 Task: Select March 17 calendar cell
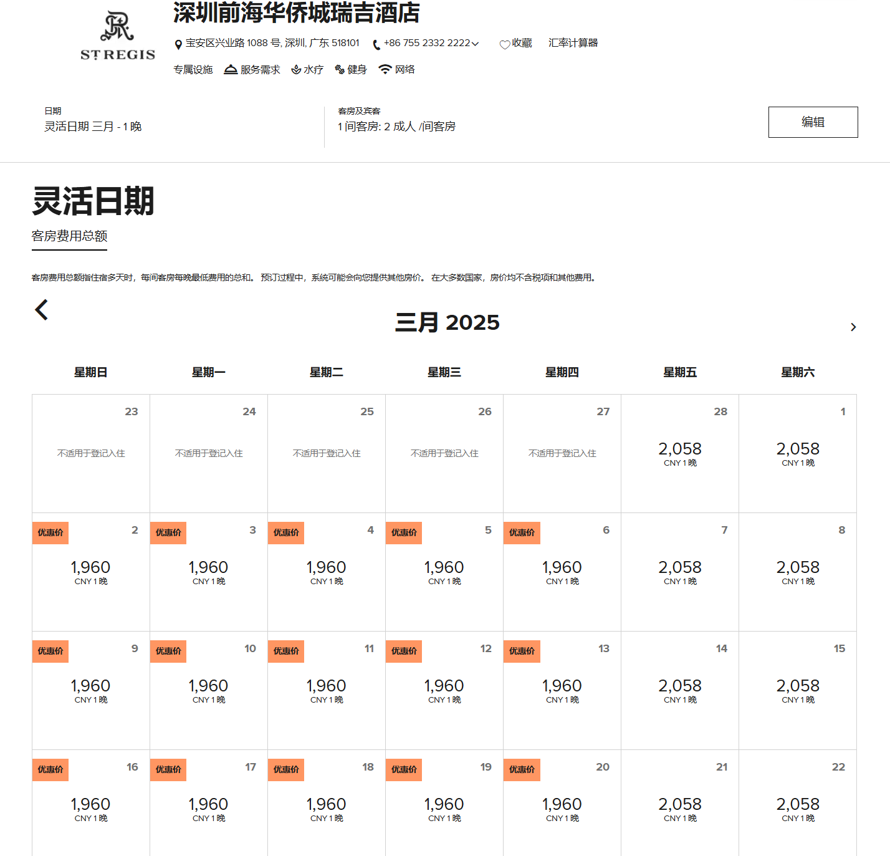pyautogui.click(x=209, y=803)
